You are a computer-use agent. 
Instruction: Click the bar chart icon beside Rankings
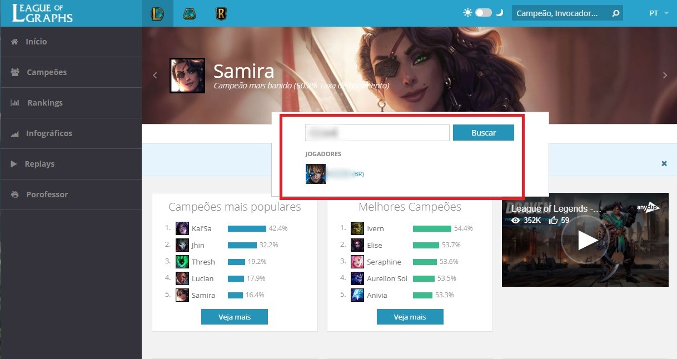[15, 103]
